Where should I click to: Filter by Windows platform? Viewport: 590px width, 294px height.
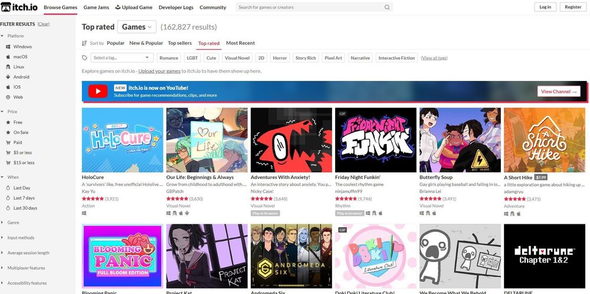coord(22,47)
